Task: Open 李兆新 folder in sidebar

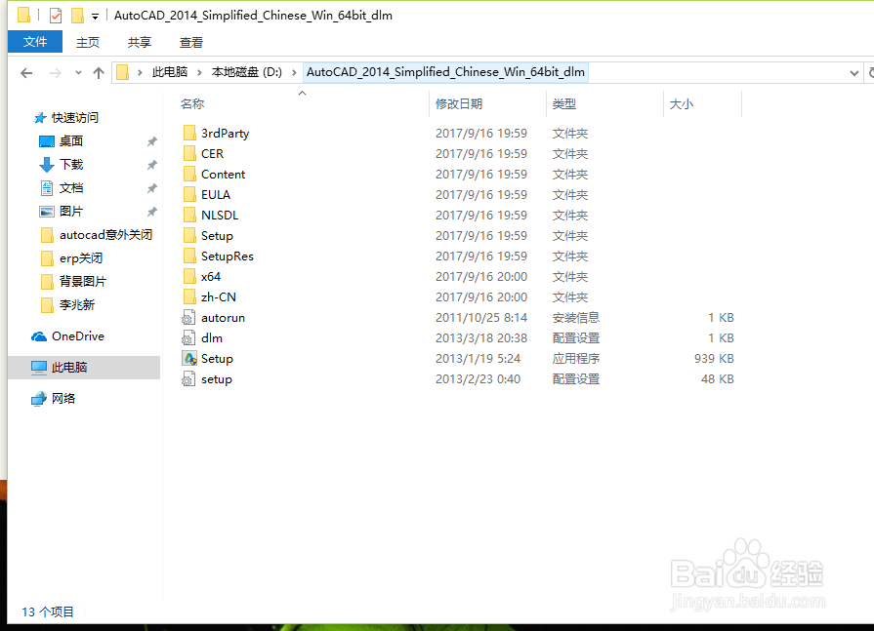Action: tap(77, 305)
